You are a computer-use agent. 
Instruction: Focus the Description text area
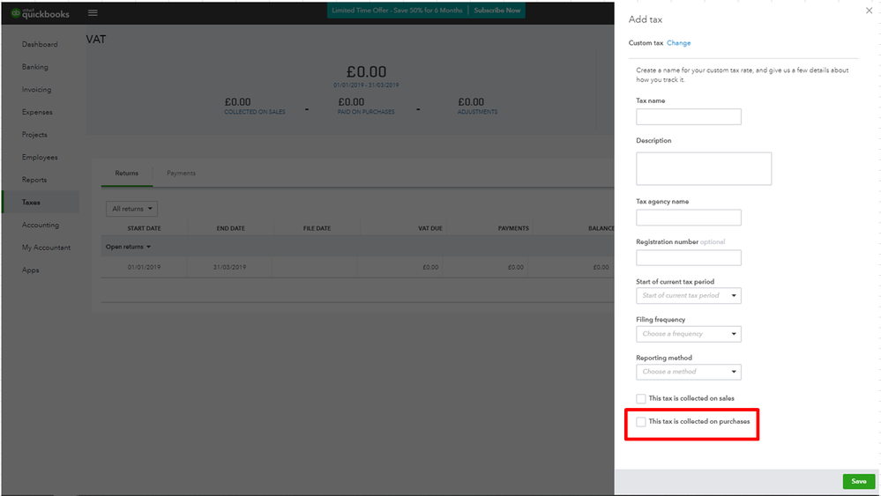coord(704,168)
